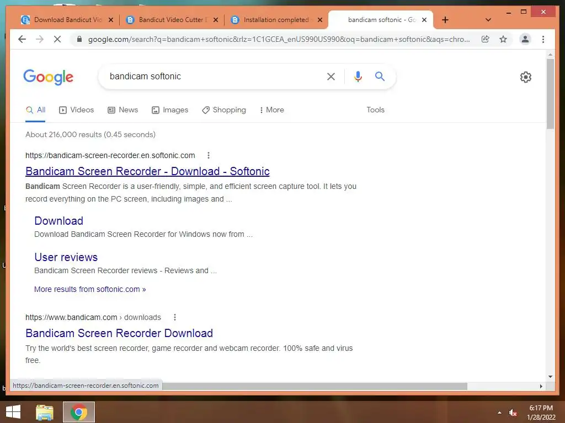Open File Explorer from the taskbar

pyautogui.click(x=45, y=412)
